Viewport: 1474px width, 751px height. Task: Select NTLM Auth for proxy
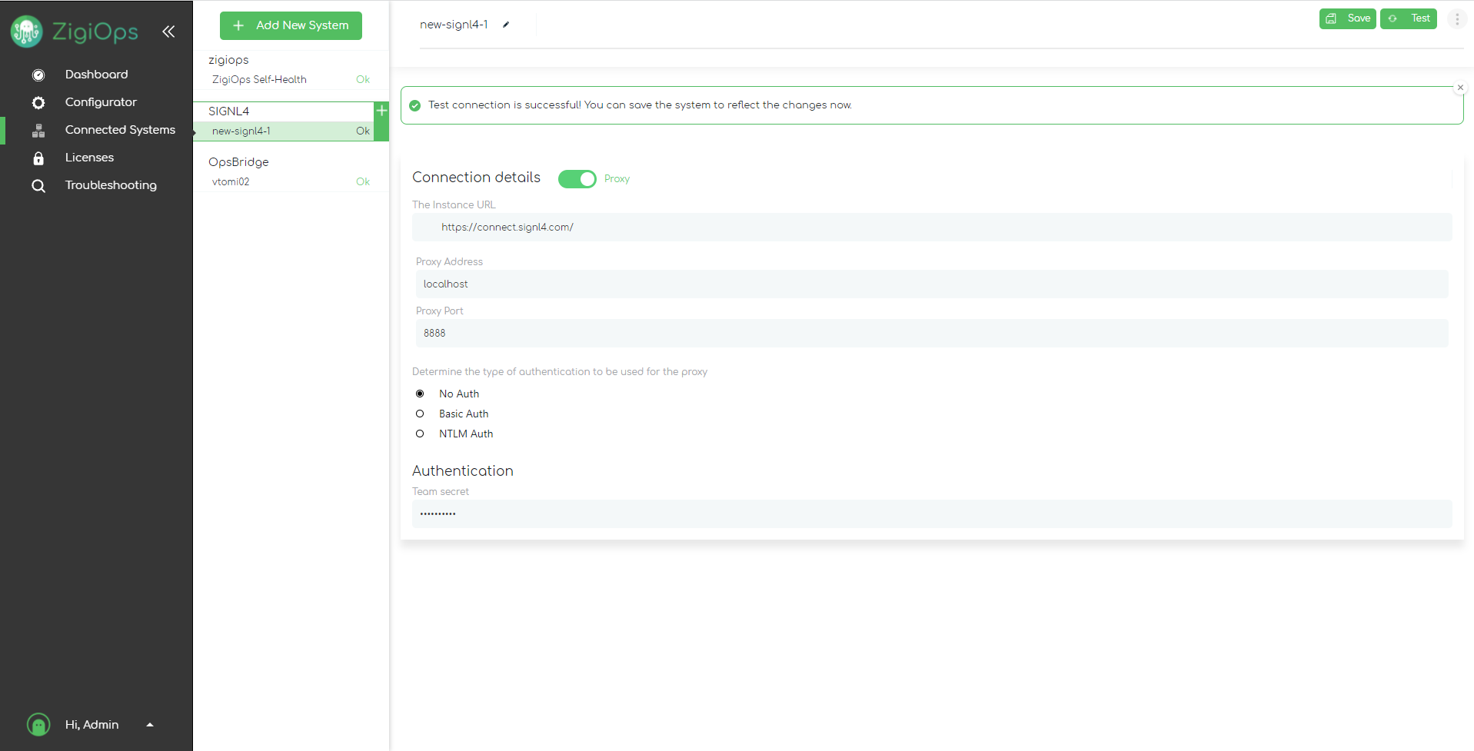(420, 434)
